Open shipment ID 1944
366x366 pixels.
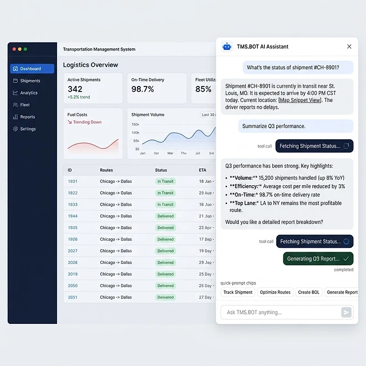click(x=73, y=216)
